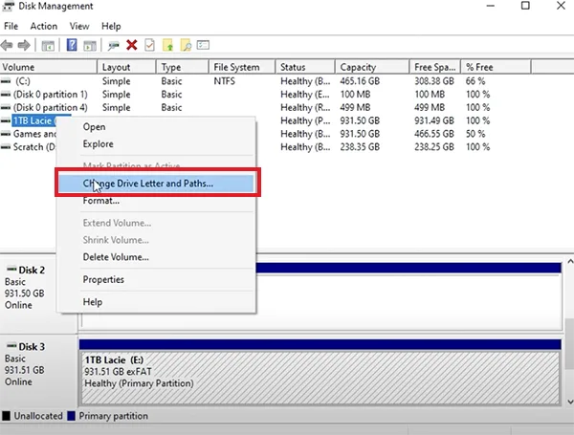Click the drive icon next to Disk 0 partition 1
The width and height of the screenshot is (574, 435).
[6, 94]
